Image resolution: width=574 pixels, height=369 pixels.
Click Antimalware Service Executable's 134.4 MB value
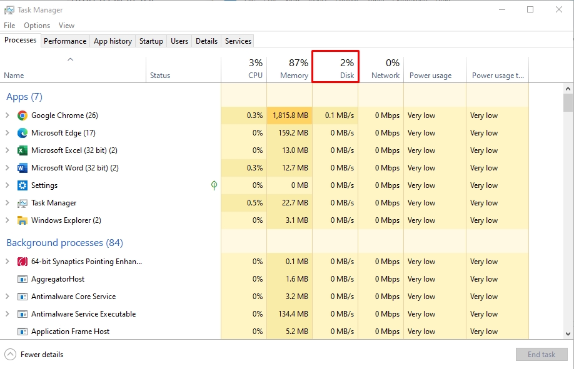(293, 314)
